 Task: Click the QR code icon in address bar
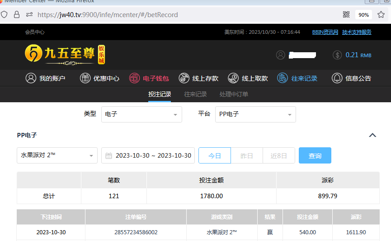click(346, 14)
